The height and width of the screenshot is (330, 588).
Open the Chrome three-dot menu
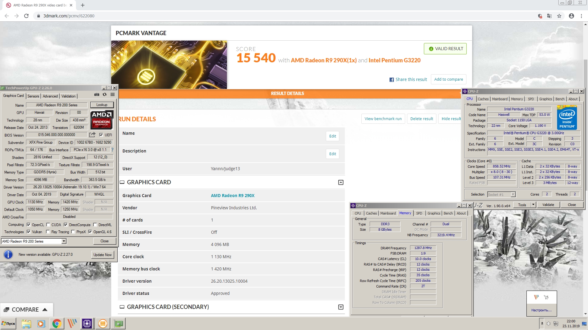pyautogui.click(x=581, y=16)
